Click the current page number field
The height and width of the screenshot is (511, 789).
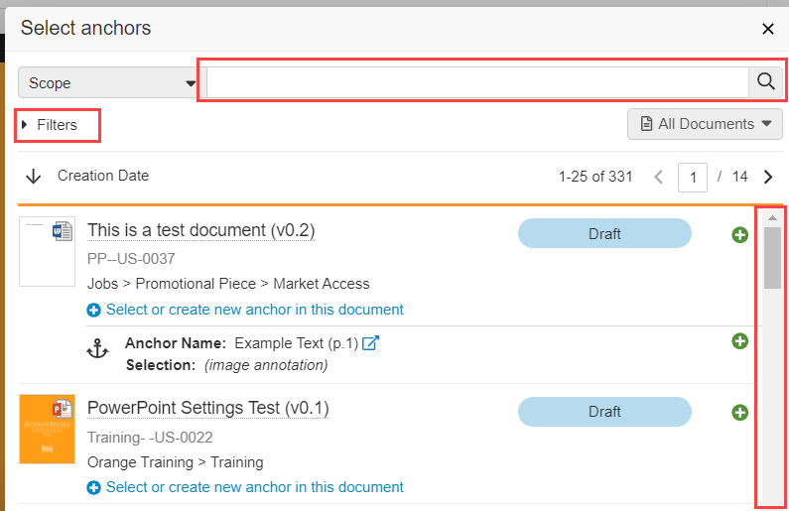pyautogui.click(x=692, y=178)
